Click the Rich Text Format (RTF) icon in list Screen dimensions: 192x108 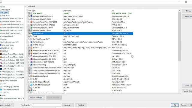[x=31, y=39]
